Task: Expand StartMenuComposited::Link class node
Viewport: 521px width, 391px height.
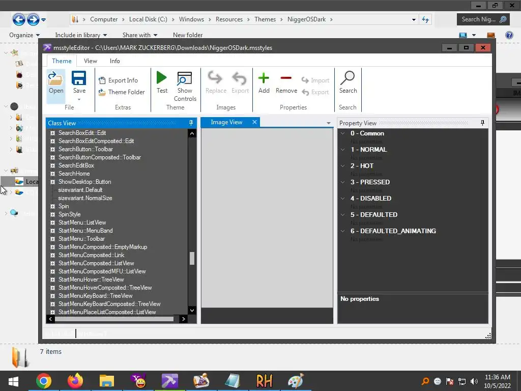Action: pos(52,256)
